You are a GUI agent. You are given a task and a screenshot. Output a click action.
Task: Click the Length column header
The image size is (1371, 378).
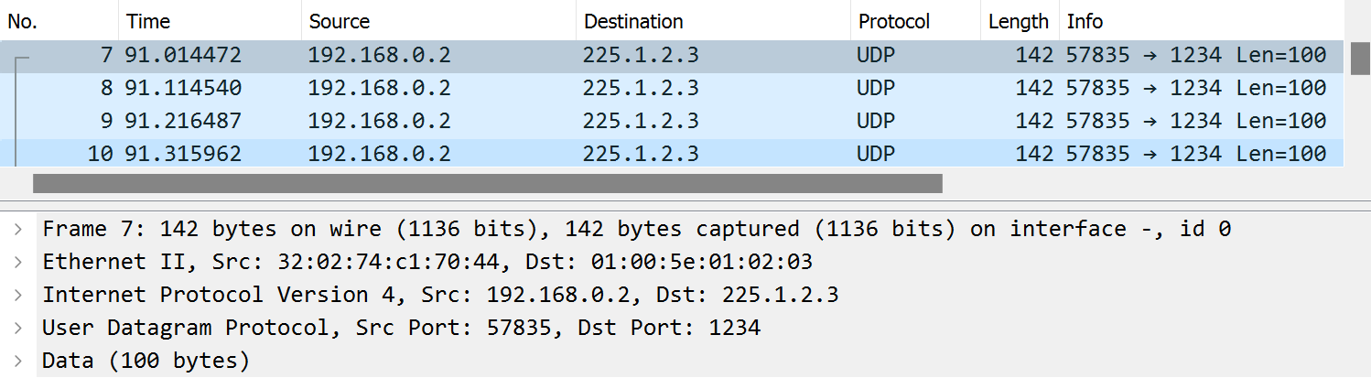[1020, 20]
